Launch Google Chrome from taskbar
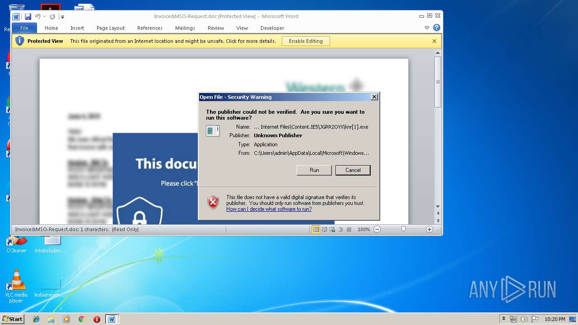Image resolution: width=578 pixels, height=325 pixels. pyautogui.click(x=82, y=319)
